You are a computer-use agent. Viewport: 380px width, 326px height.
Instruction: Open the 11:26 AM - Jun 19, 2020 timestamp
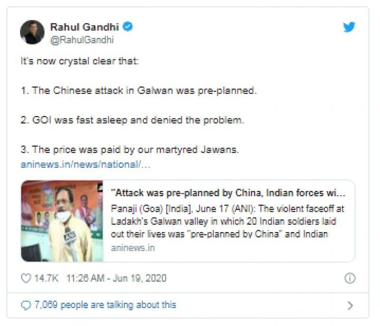pyautogui.click(x=116, y=278)
